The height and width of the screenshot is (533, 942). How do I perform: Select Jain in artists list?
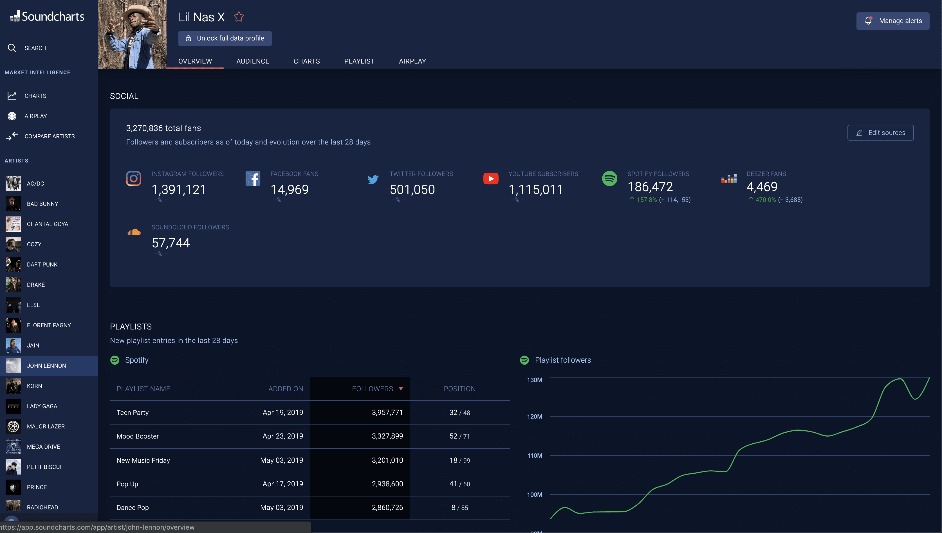tap(49, 345)
